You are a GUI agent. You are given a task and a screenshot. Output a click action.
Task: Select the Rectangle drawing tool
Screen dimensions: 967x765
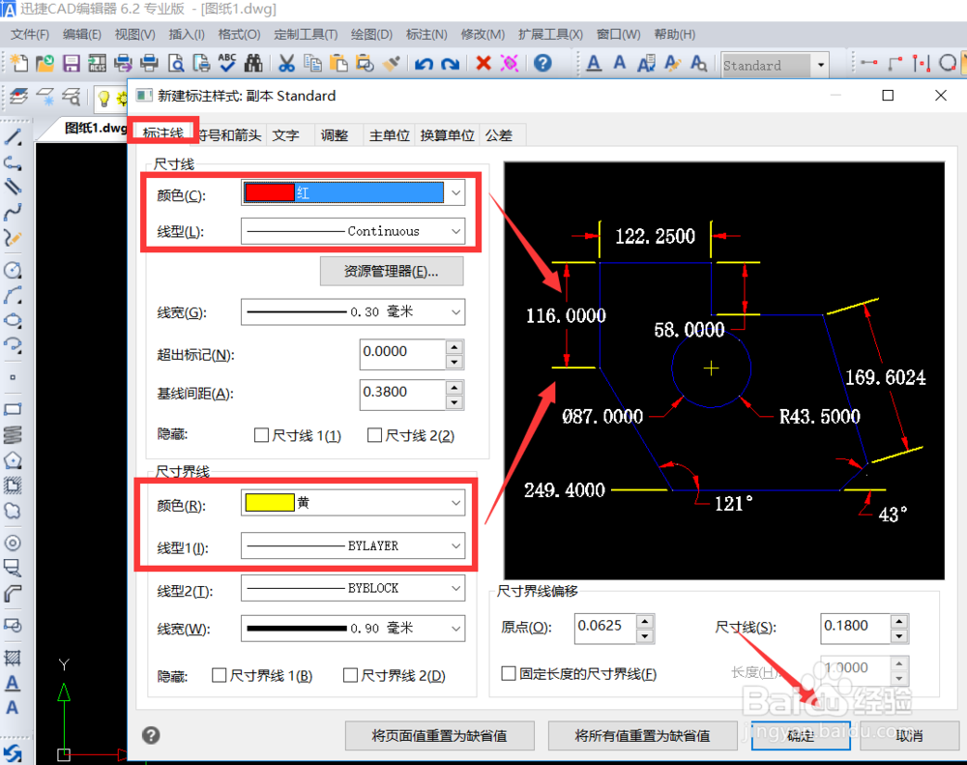coord(13,409)
